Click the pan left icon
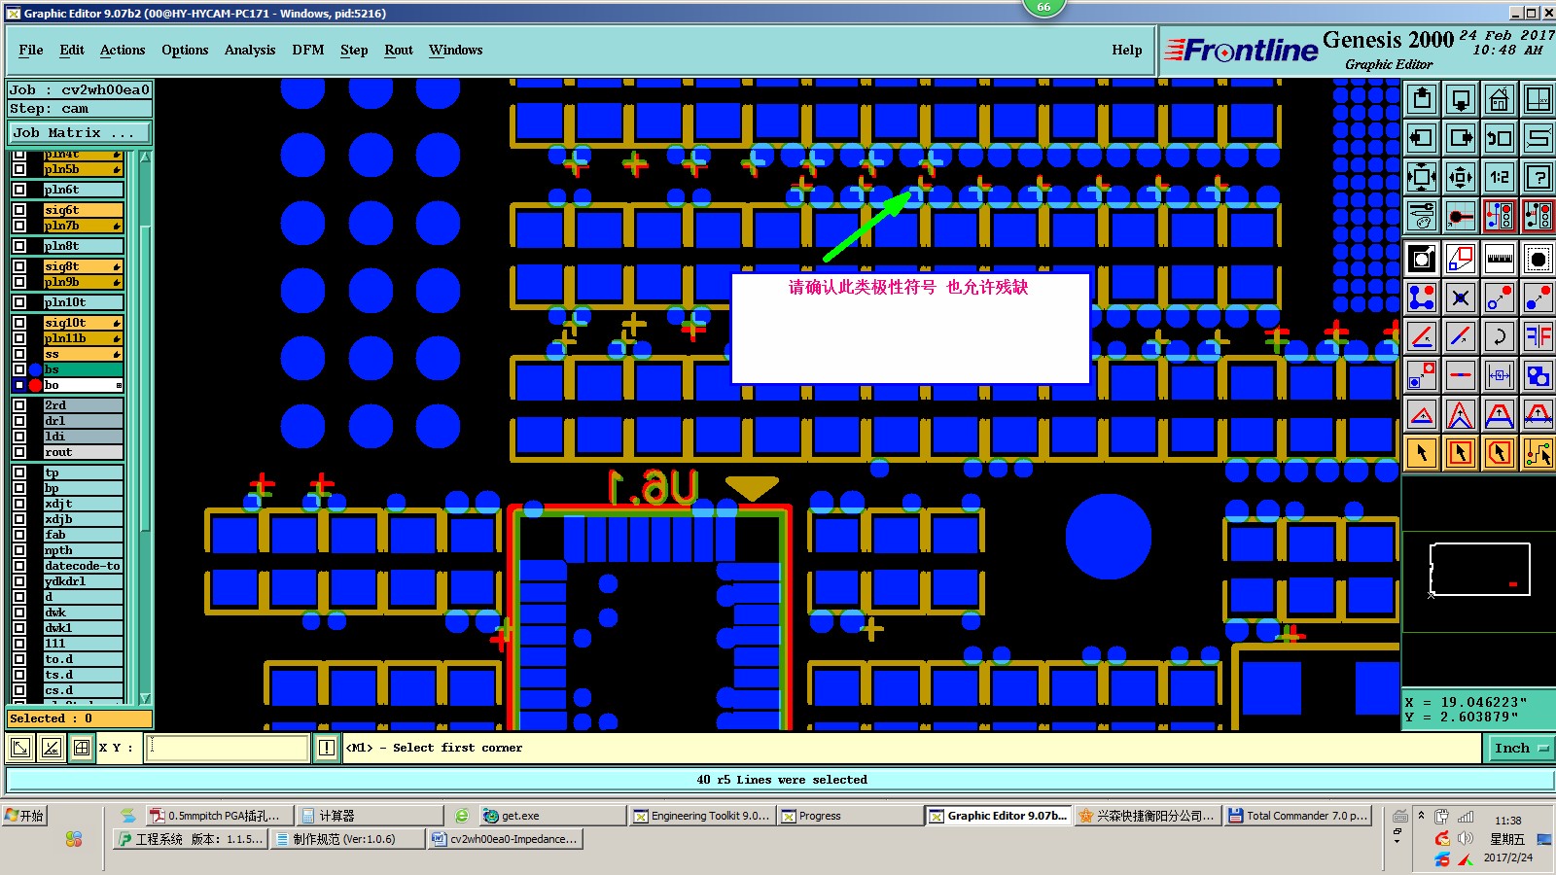The image size is (1556, 875). [1422, 138]
